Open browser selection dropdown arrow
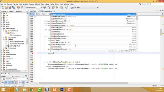The image size is (164, 92). pos(47,7)
